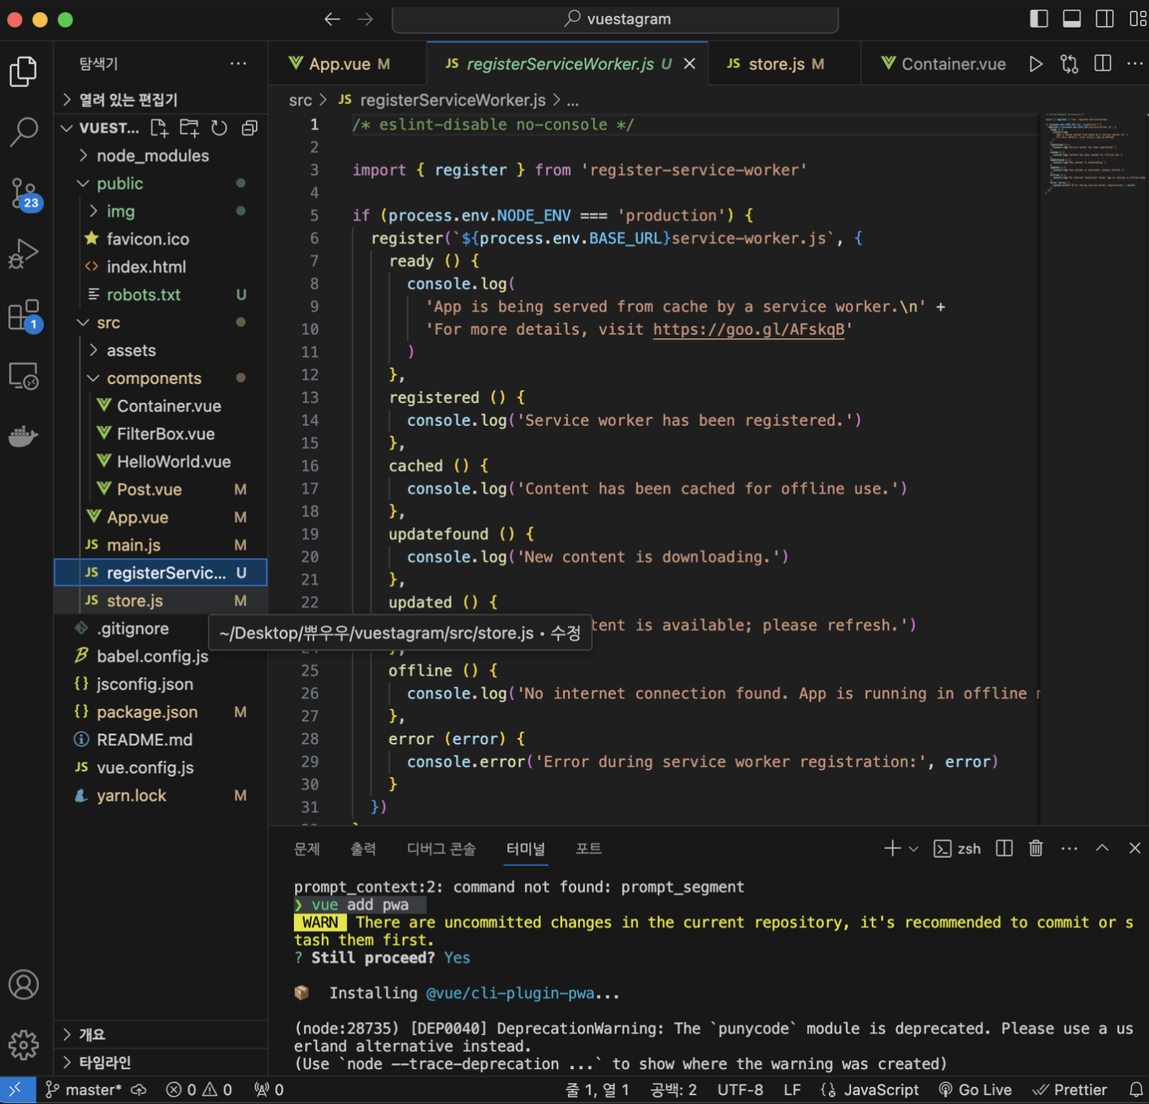The height and width of the screenshot is (1104, 1149).
Task: Toggle secondary sidebar visibility
Action: [x=1105, y=19]
